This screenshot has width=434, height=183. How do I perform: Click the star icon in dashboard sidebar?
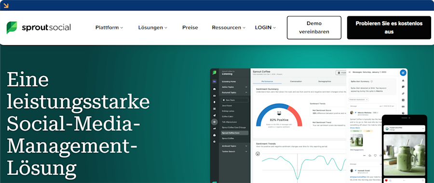(214, 142)
